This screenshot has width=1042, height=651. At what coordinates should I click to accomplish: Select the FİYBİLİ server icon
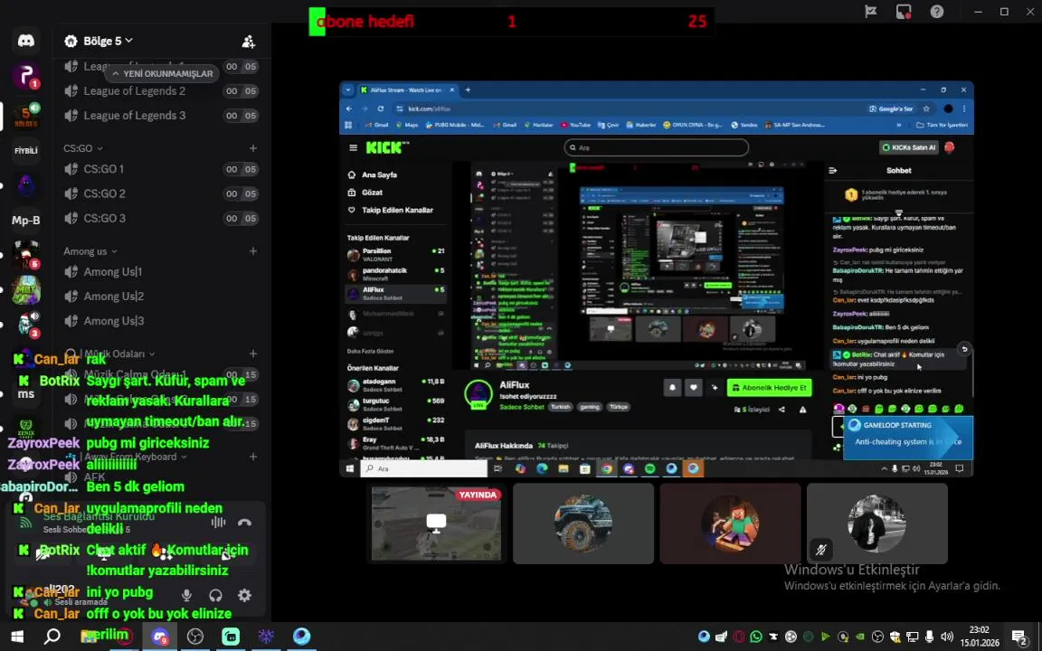tap(26, 151)
